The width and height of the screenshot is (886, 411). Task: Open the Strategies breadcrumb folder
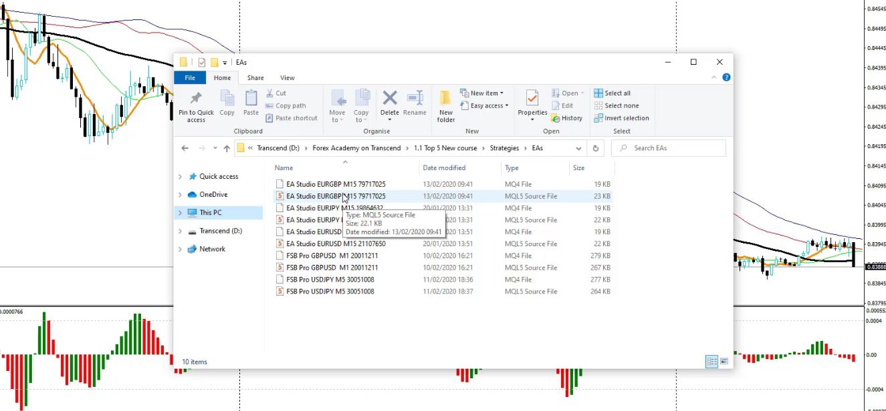coord(504,147)
